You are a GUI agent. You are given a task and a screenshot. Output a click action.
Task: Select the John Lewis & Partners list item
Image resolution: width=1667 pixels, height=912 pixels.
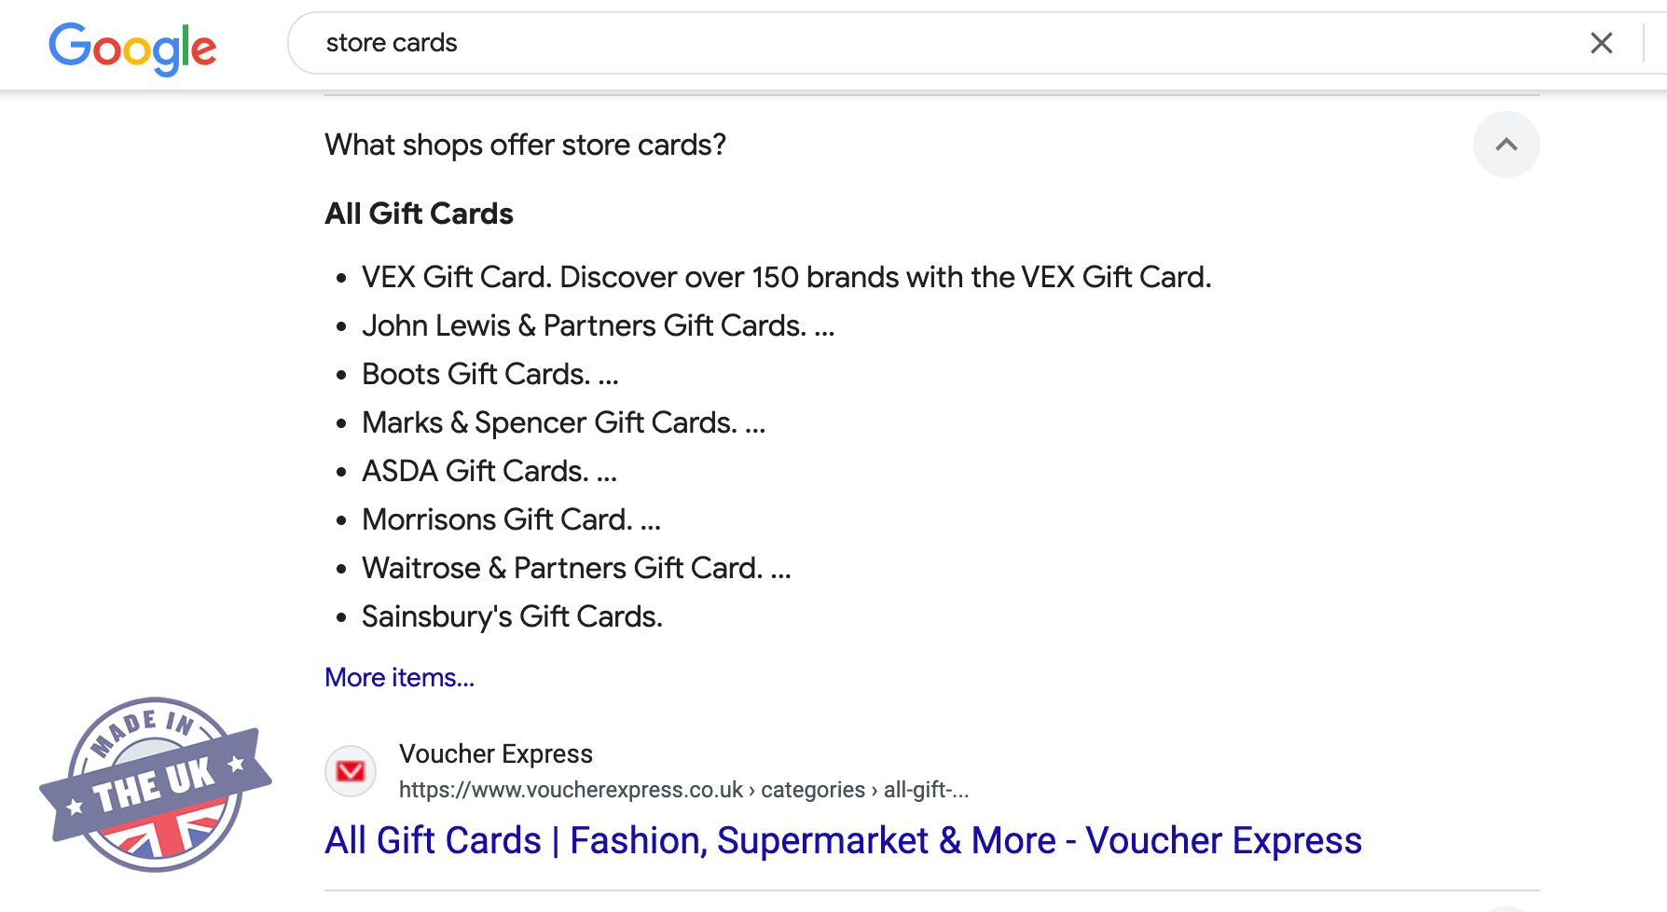[x=598, y=325]
